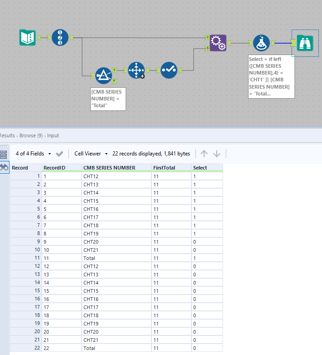Click FirstTotal value 11 in record 15
322x355 pixels.
[171, 291]
